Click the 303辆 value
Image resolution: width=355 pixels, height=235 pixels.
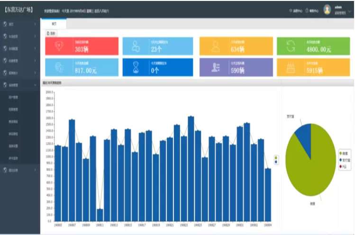82,49
